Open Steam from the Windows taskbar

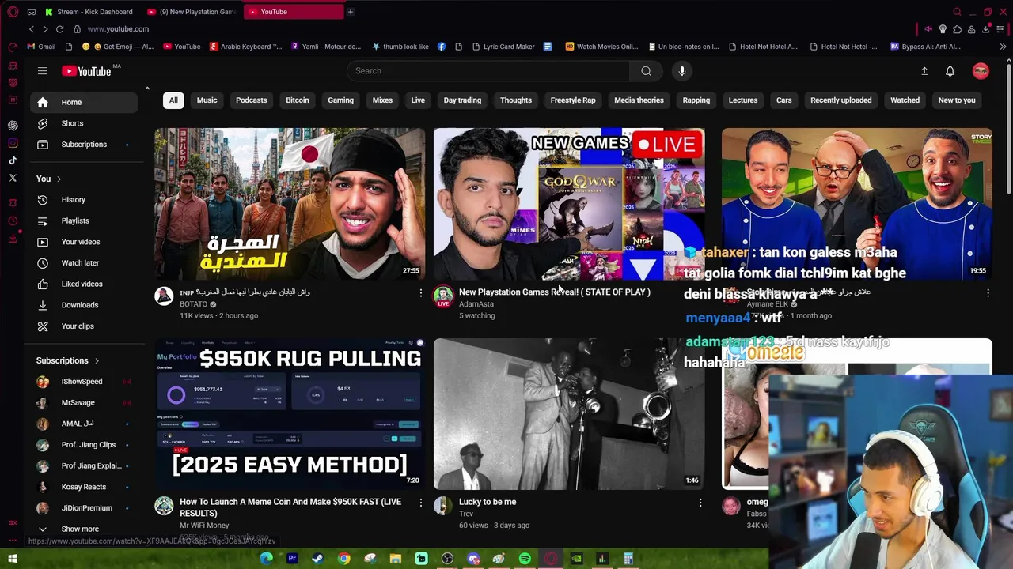(317, 559)
